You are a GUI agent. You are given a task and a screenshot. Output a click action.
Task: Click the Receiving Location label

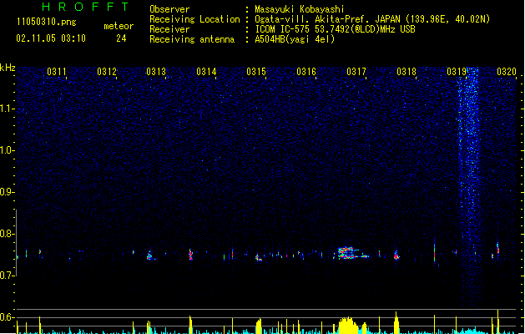click(194, 19)
